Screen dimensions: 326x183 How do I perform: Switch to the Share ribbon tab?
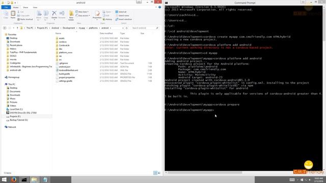(25, 8)
